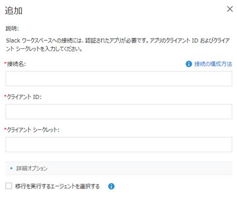
Task: Click the Slack ワークスペース description paragraph
Action: coord(118,45)
